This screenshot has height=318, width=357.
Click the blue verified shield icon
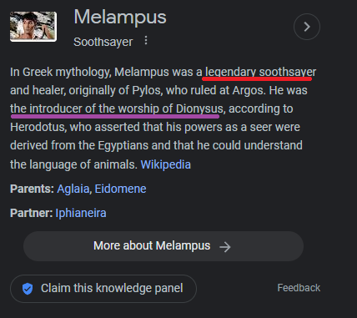28,289
